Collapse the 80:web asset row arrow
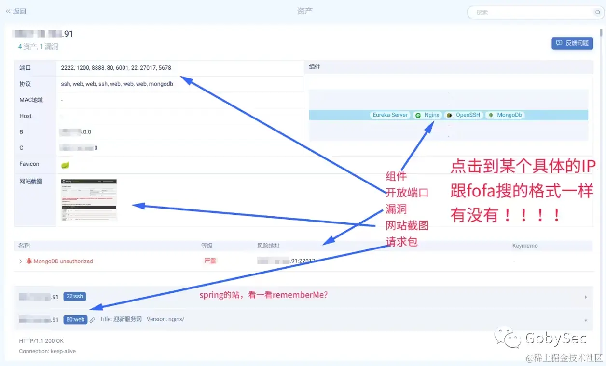The width and height of the screenshot is (606, 366). (x=586, y=320)
